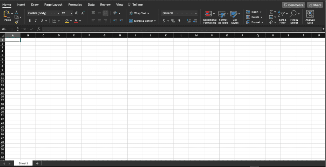Click the Accounting dollar sign format
The height and width of the screenshot is (167, 326).
tap(164, 21)
